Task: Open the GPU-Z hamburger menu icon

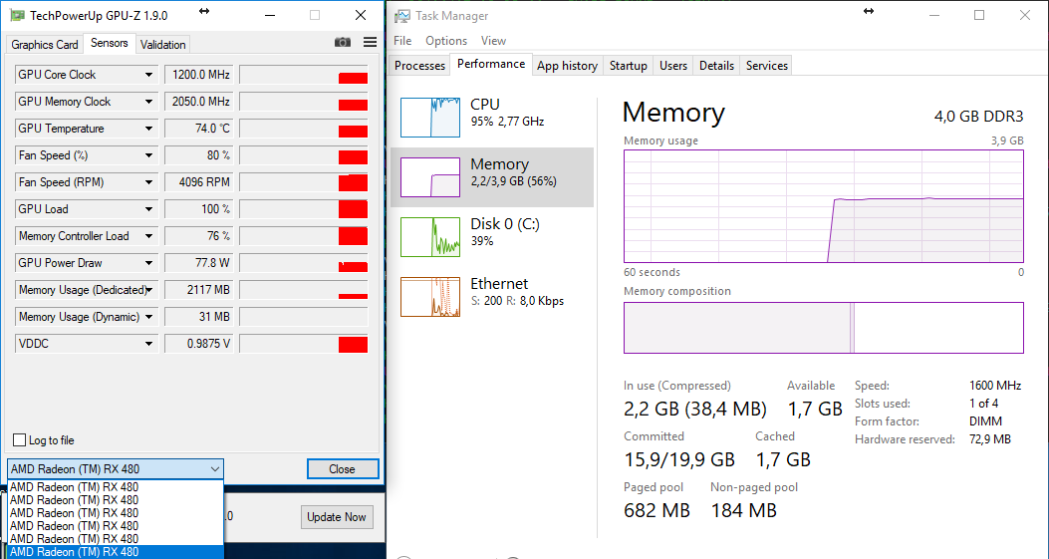Action: 371,42
